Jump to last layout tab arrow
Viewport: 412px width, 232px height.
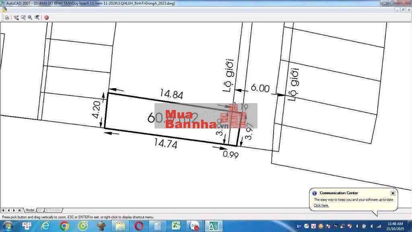[20, 210]
